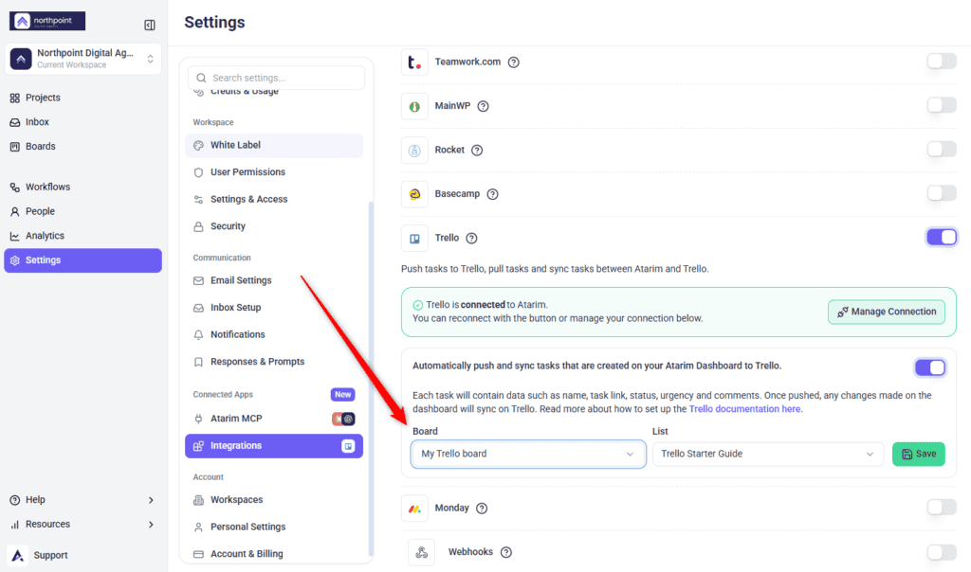Open Account & Billing
This screenshot has height=572, width=971.
274,554
